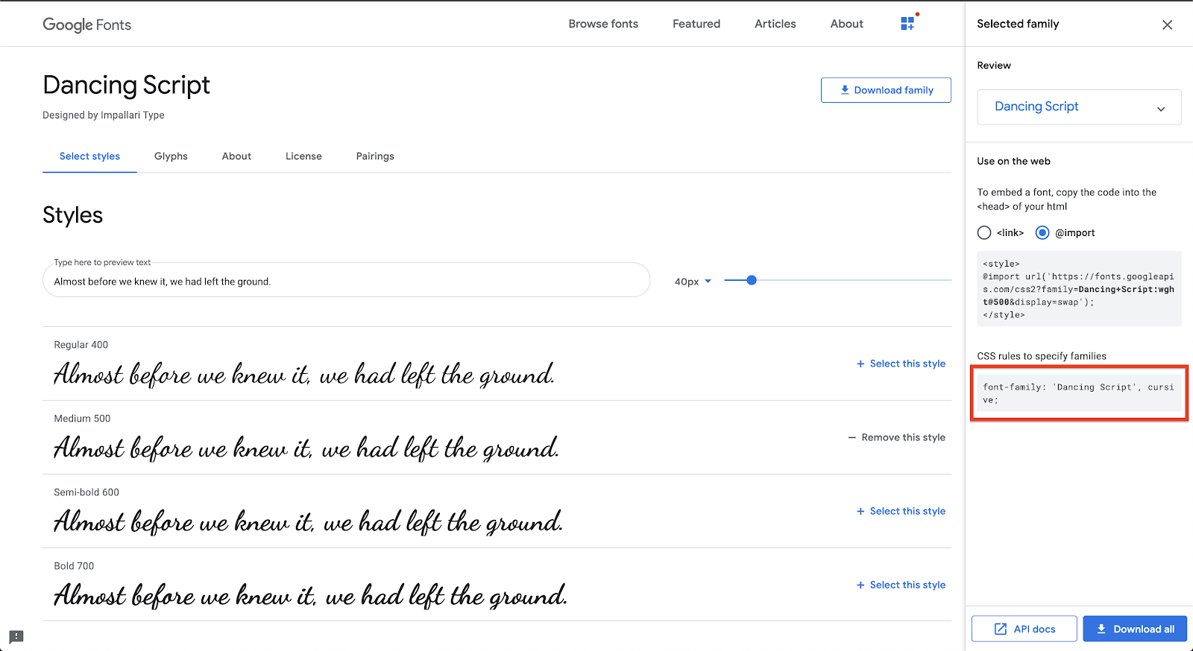Image resolution: width=1193 pixels, height=651 pixels.
Task: Add the Regular 400 style
Action: (901, 363)
